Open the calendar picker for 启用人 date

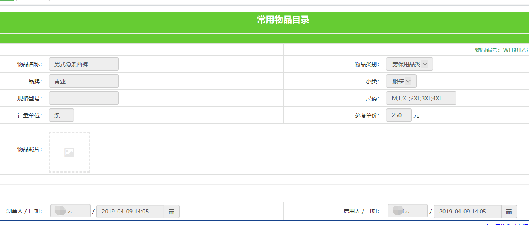point(509,212)
